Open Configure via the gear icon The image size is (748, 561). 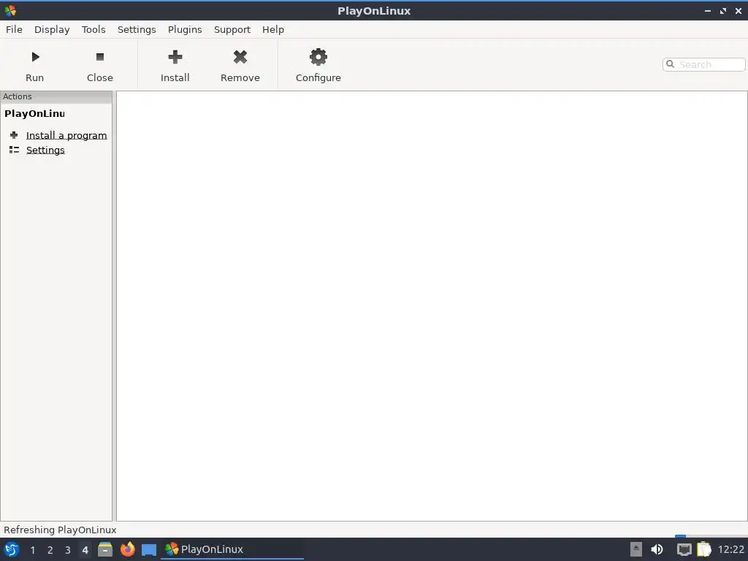tap(318, 57)
